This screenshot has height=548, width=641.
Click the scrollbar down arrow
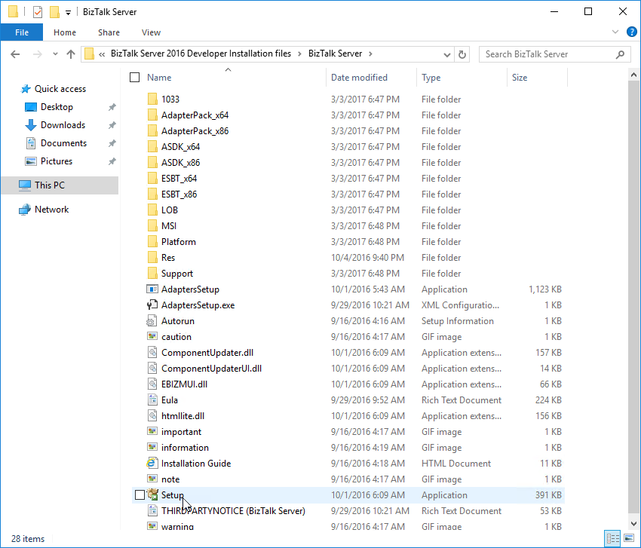(x=633, y=523)
